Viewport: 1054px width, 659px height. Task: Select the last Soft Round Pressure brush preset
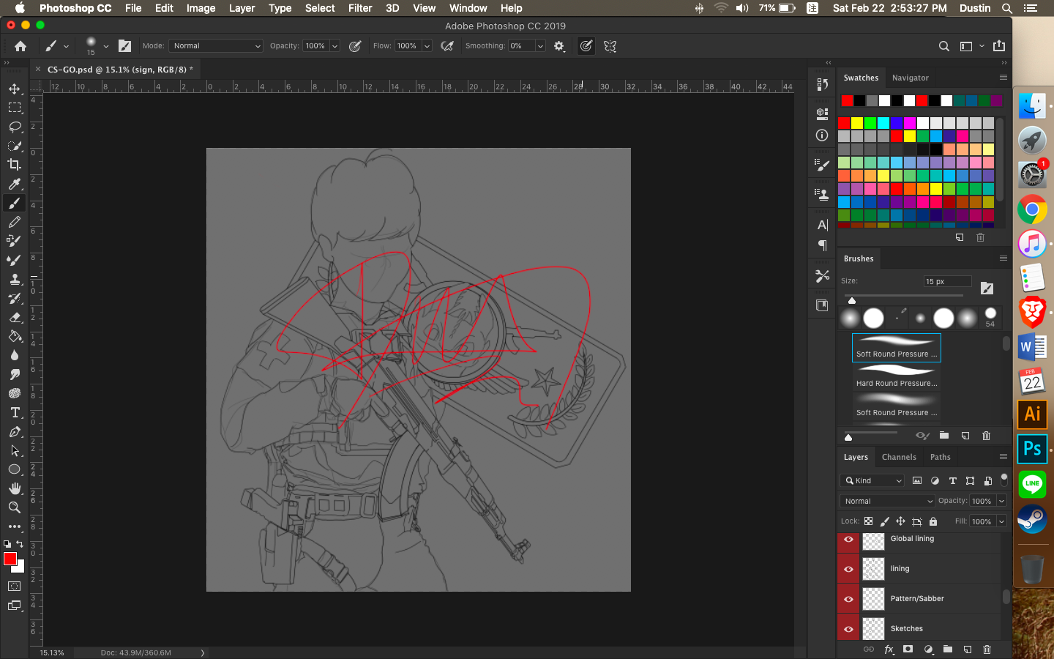[x=897, y=406]
